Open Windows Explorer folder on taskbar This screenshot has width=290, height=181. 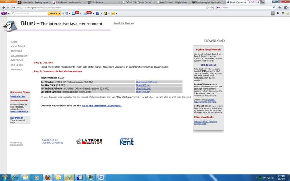[26, 178]
